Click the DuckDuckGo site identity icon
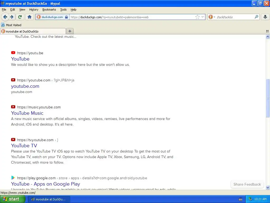This screenshot has height=203, width=270. (x=39, y=17)
